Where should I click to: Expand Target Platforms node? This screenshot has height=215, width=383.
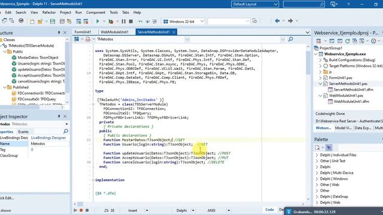point(321,66)
